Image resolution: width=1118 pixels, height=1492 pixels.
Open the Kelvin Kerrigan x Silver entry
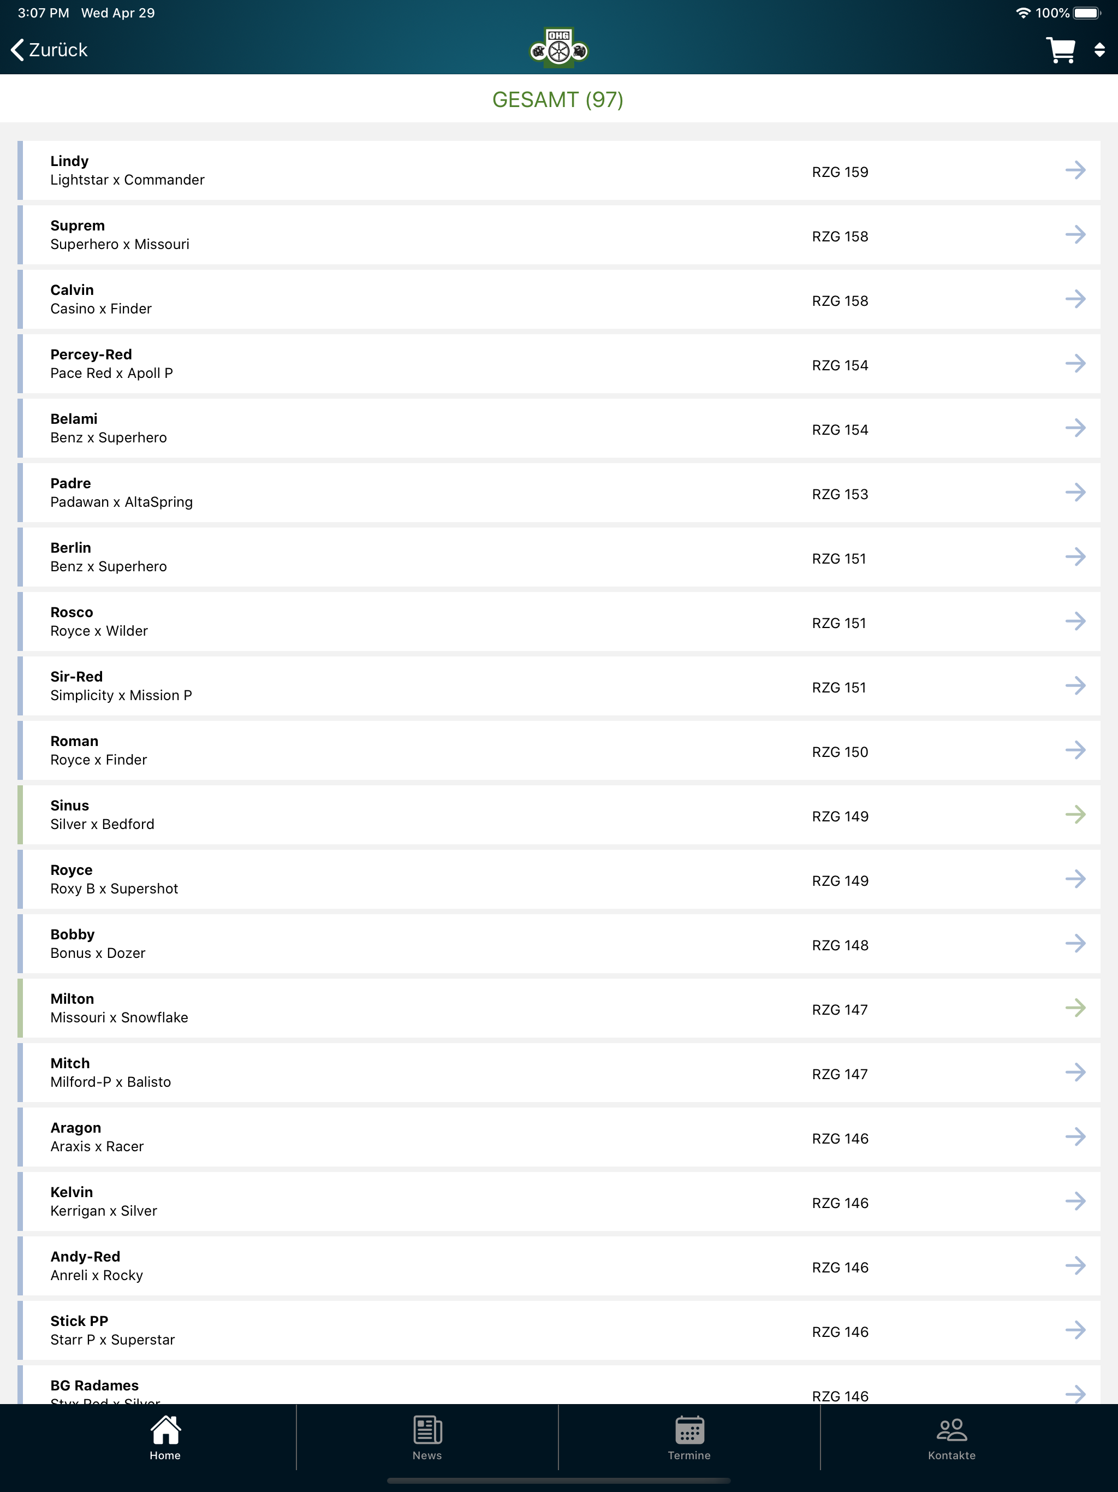(x=559, y=1201)
